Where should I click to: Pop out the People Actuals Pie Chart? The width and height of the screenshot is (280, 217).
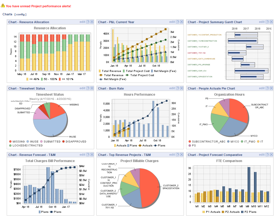pyautogui.click(x=267, y=88)
